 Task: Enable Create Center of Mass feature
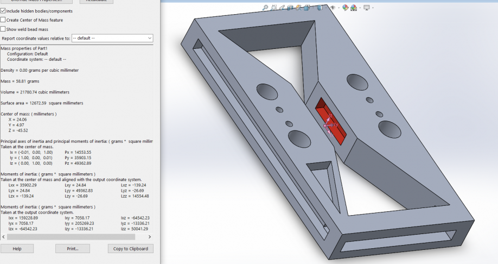(x=3, y=20)
